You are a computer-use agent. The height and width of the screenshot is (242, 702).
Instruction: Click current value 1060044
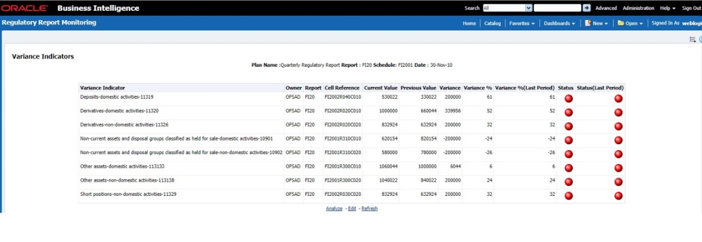(x=388, y=166)
